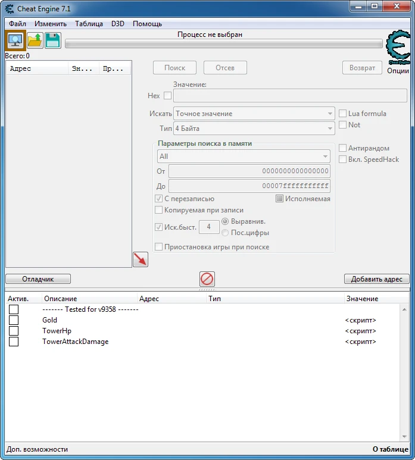Select the Пос.цифры radio button
This screenshot has width=415, height=460.
tap(225, 233)
